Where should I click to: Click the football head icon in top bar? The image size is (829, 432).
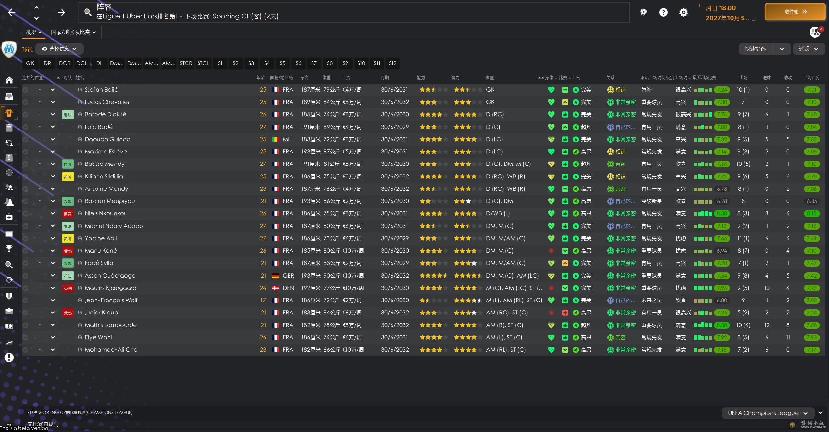point(643,12)
